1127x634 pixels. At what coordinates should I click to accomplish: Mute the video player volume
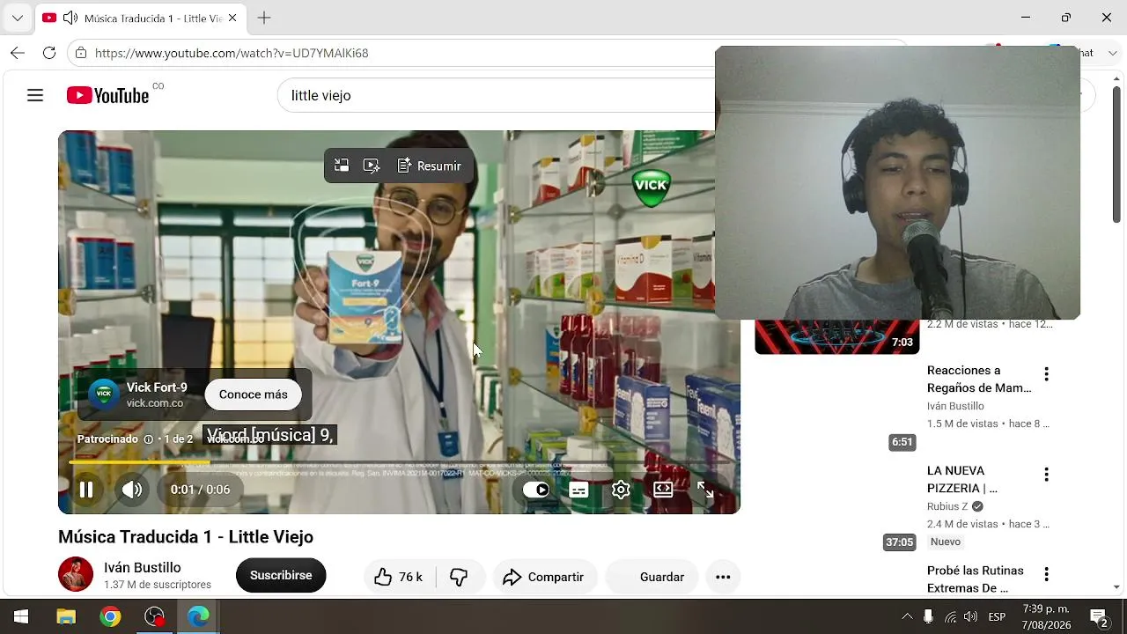point(132,490)
